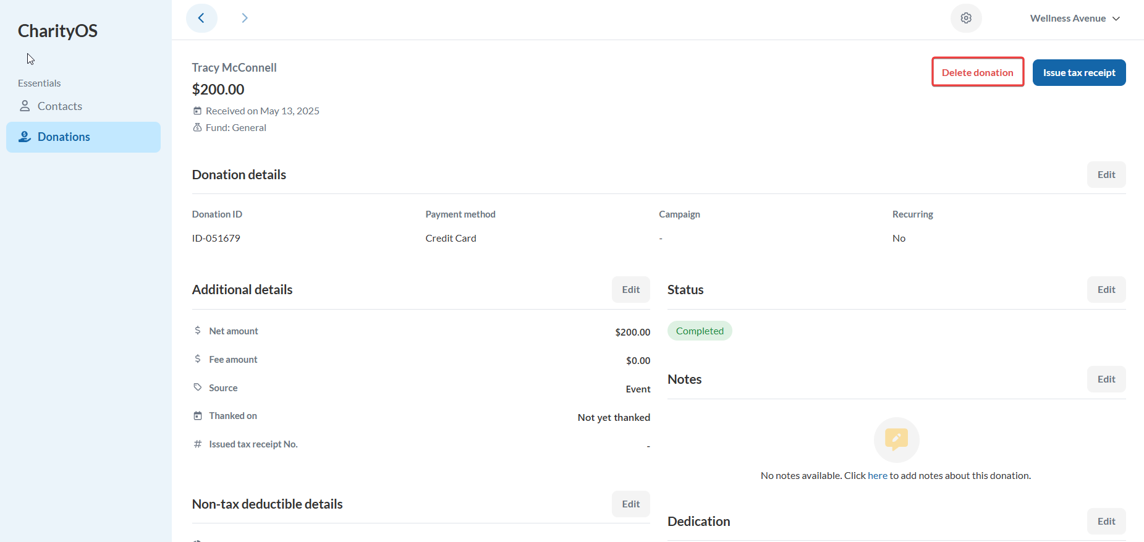Click the Completed status badge
This screenshot has width=1144, height=542.
pyautogui.click(x=700, y=331)
